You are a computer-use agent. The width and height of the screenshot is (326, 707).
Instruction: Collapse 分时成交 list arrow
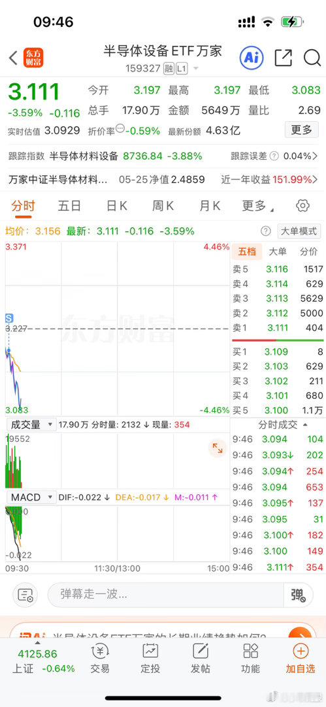pos(305,425)
